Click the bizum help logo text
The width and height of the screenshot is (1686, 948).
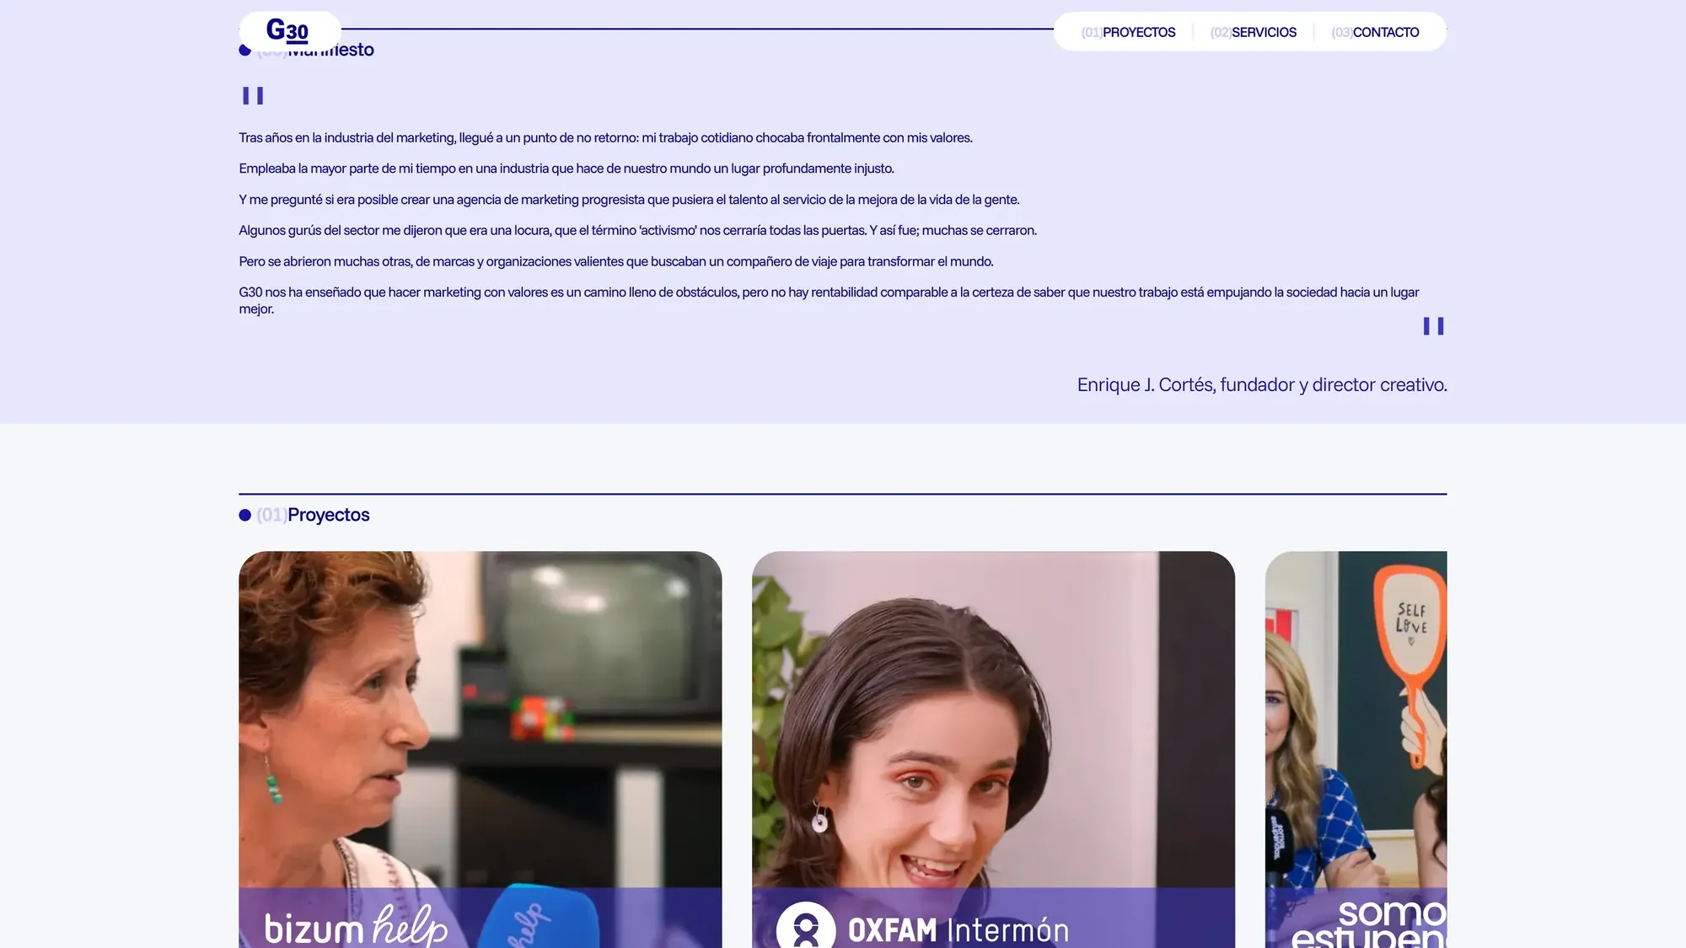(x=356, y=927)
